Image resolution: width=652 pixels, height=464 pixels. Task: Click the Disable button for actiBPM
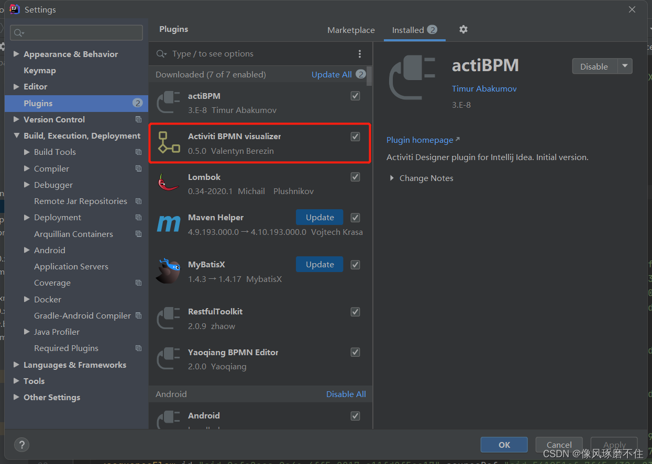point(594,66)
